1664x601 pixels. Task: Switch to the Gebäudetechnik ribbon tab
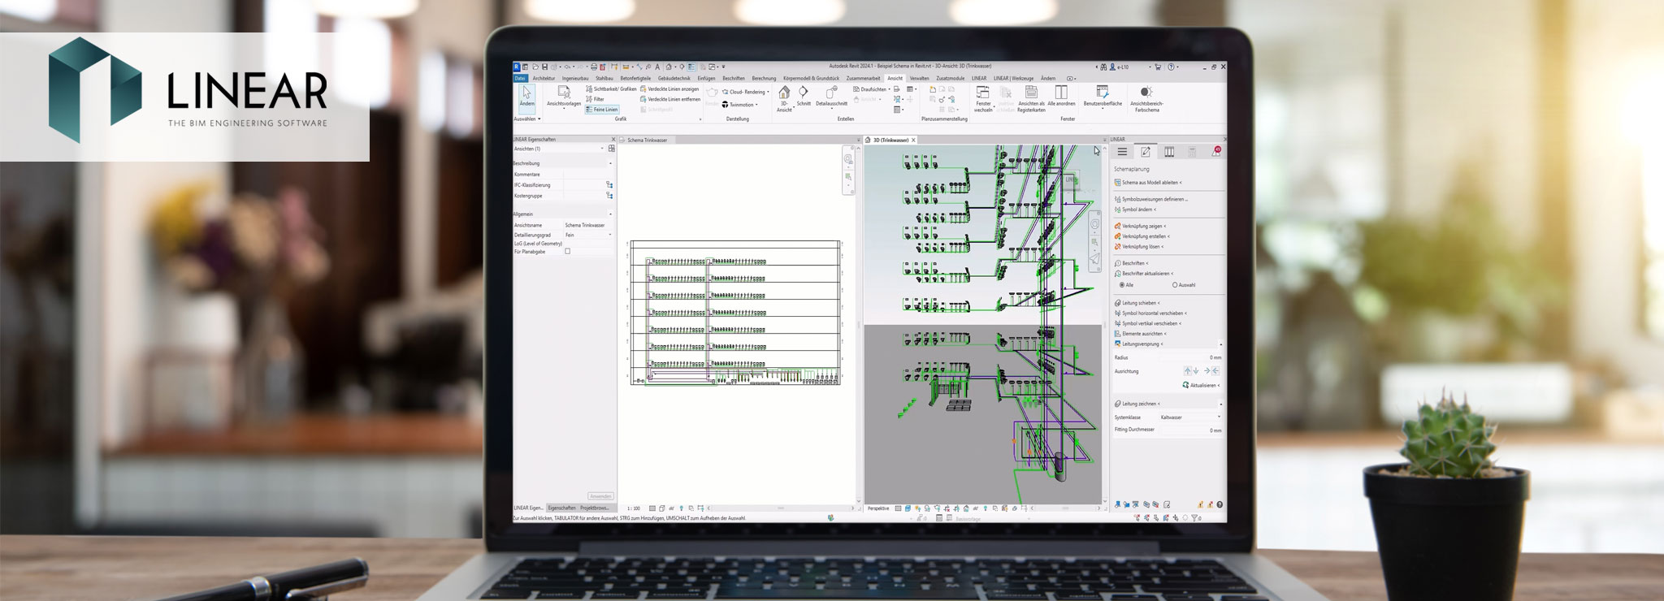(674, 79)
